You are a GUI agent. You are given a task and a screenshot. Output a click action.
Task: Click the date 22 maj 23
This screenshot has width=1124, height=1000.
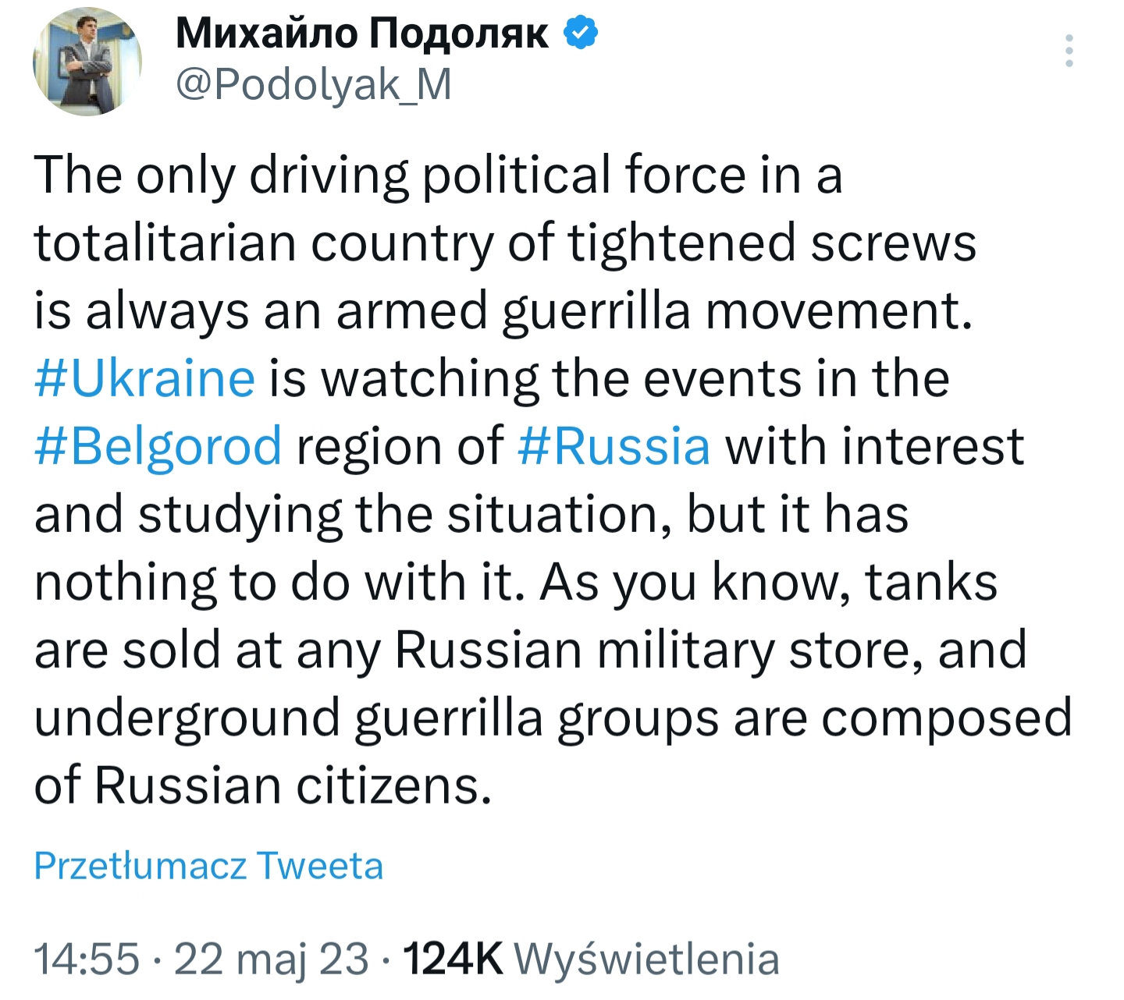(271, 959)
